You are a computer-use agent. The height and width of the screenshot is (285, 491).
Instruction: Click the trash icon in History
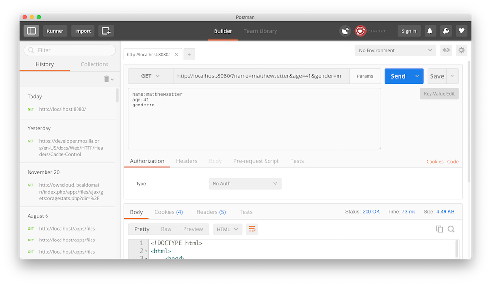[x=107, y=79]
